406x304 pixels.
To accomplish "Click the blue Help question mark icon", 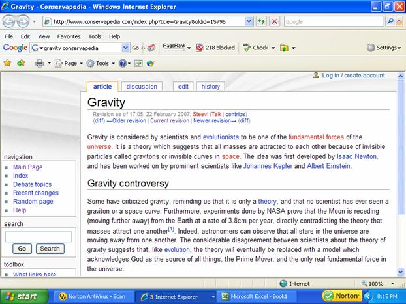I will point(122,63).
